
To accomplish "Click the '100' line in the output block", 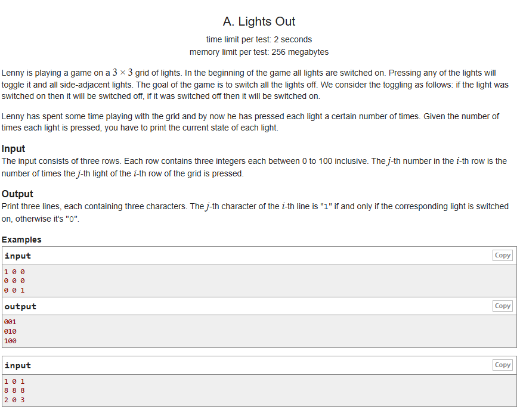I will coord(10,341).
